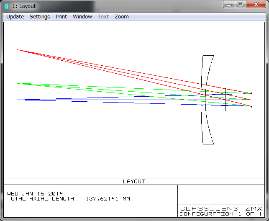Click the 'WED JAN 15 2014' date text
This screenshot has width=269, height=221.
pos(35,193)
